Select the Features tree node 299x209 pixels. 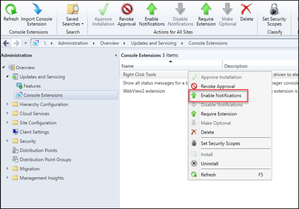tap(32, 86)
